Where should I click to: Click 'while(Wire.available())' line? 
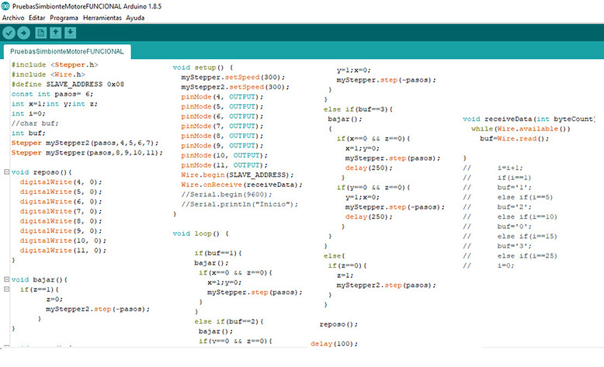click(521, 129)
